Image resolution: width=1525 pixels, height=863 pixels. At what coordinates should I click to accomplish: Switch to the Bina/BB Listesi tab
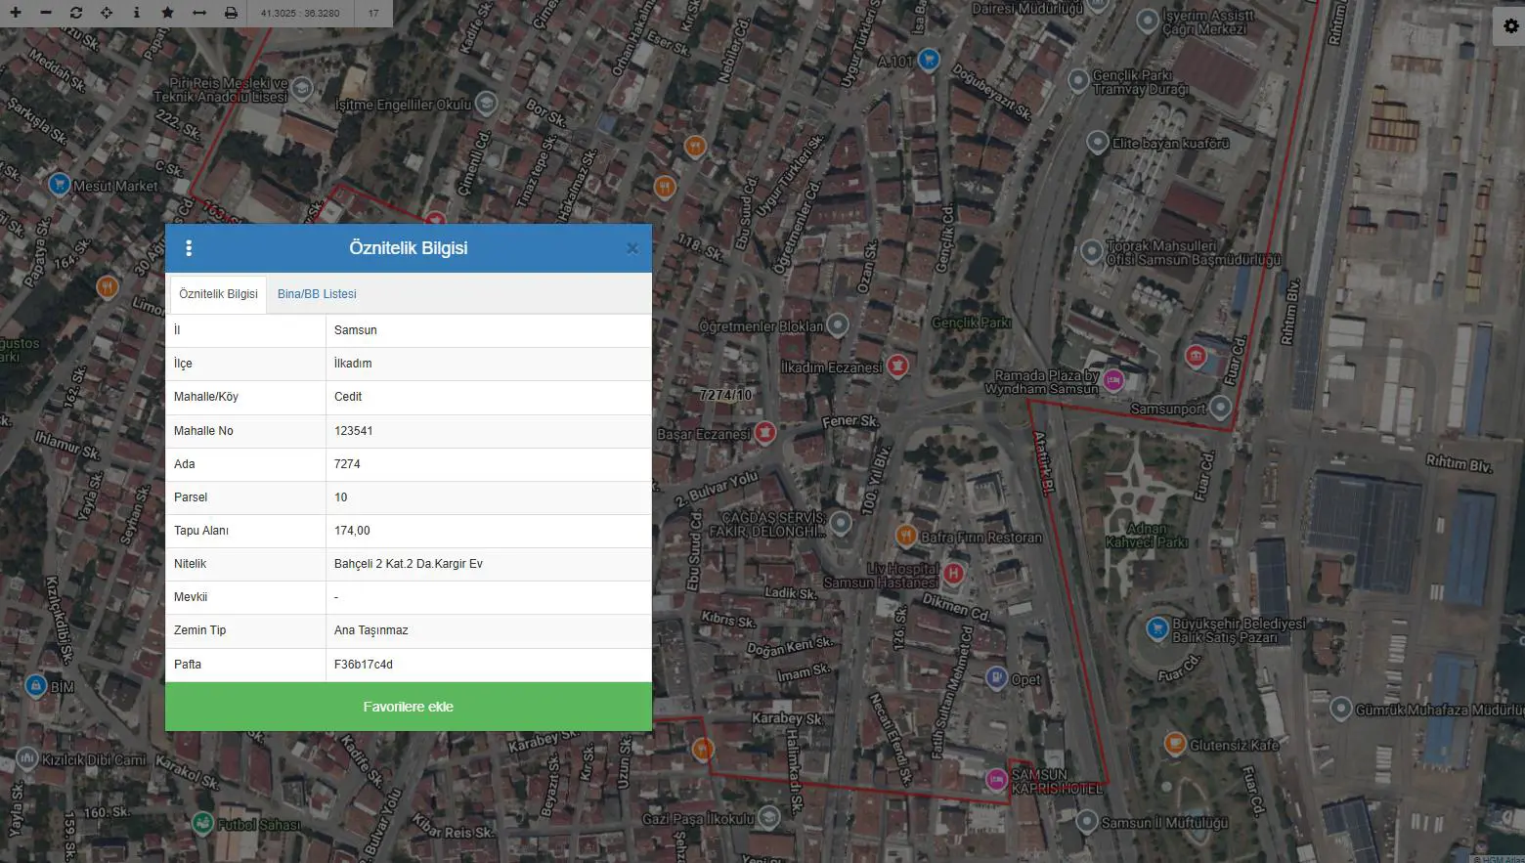[x=317, y=294]
